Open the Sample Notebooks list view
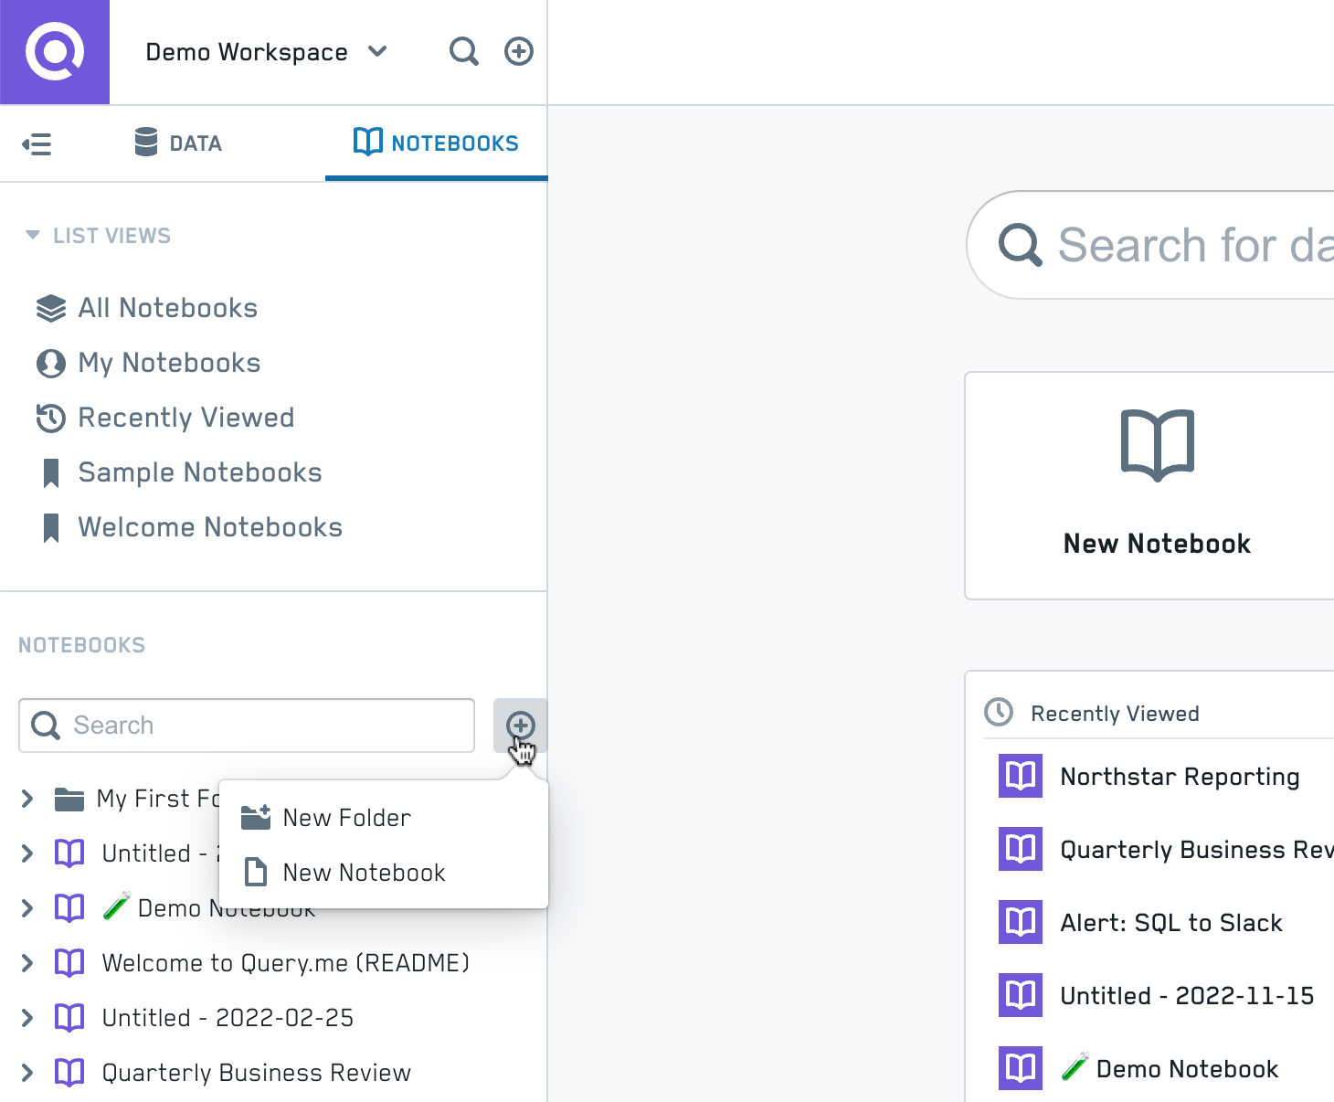This screenshot has height=1102, width=1334. [x=199, y=472]
